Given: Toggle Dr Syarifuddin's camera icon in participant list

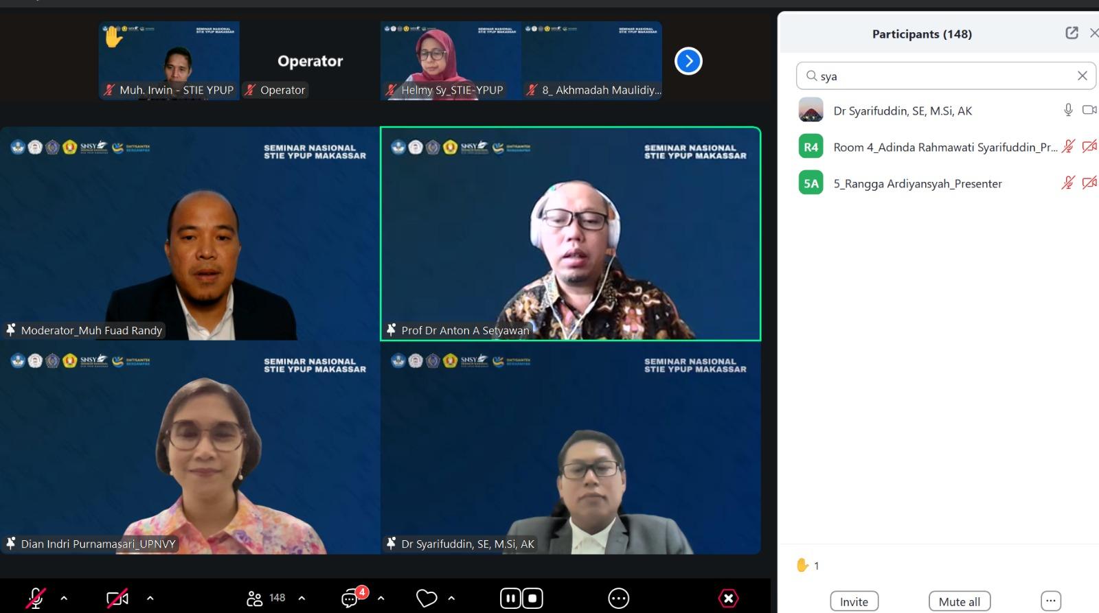Looking at the screenshot, I should pyautogui.click(x=1089, y=110).
